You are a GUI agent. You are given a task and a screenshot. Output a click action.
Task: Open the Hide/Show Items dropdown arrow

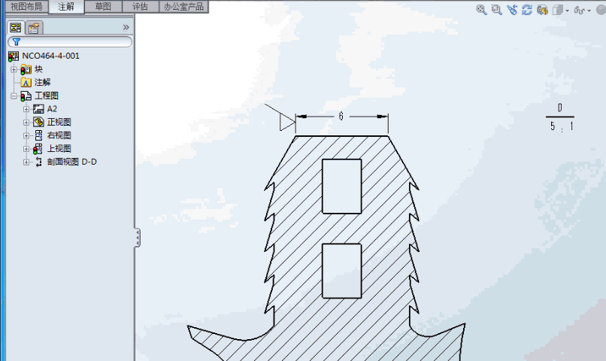[x=589, y=11]
